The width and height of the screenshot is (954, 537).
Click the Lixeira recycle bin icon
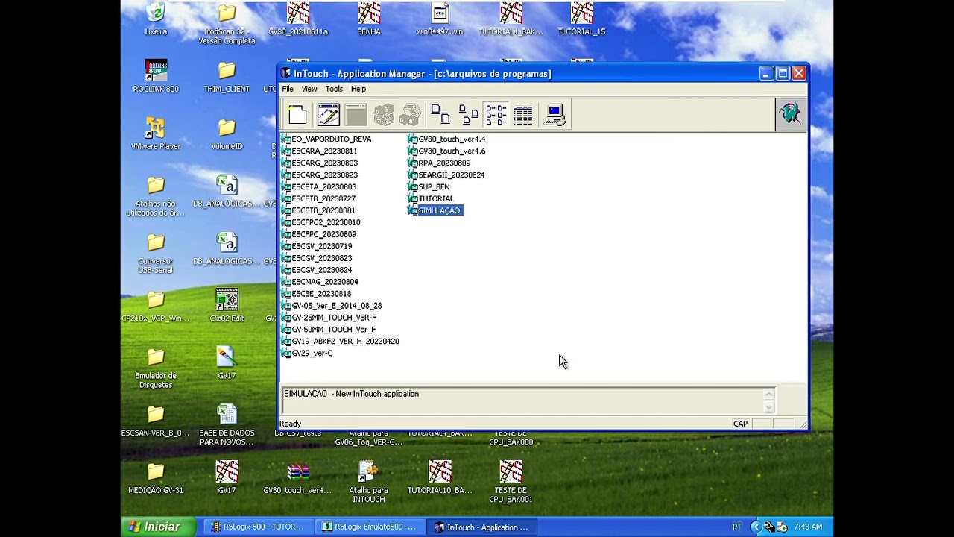(156, 19)
